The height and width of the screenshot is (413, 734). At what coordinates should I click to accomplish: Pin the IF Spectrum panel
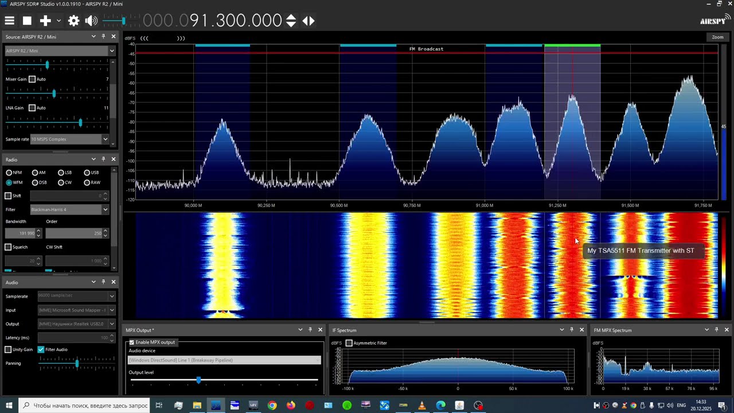coord(572,330)
